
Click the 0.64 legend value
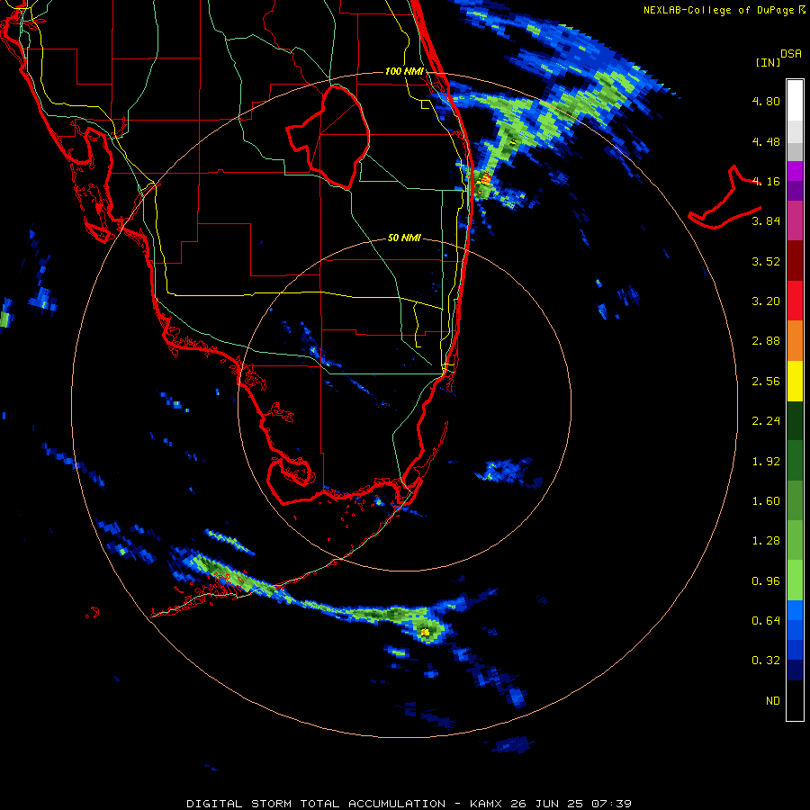tap(766, 620)
